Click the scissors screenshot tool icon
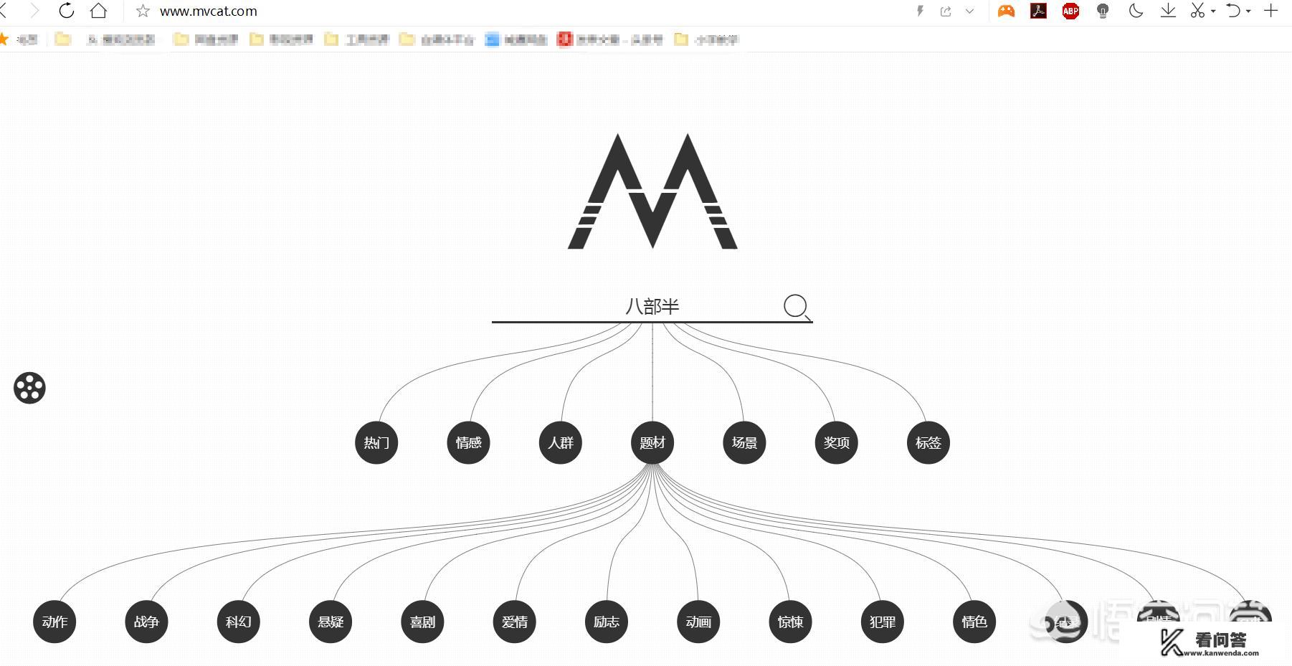1292x666 pixels. (x=1197, y=11)
